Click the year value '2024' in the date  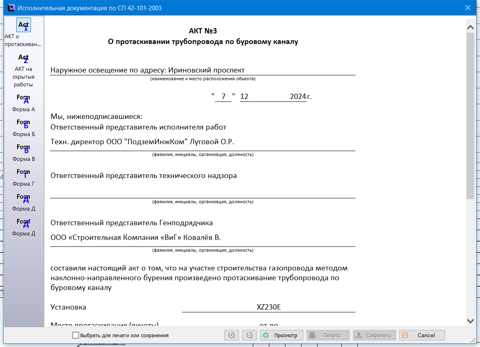point(298,97)
